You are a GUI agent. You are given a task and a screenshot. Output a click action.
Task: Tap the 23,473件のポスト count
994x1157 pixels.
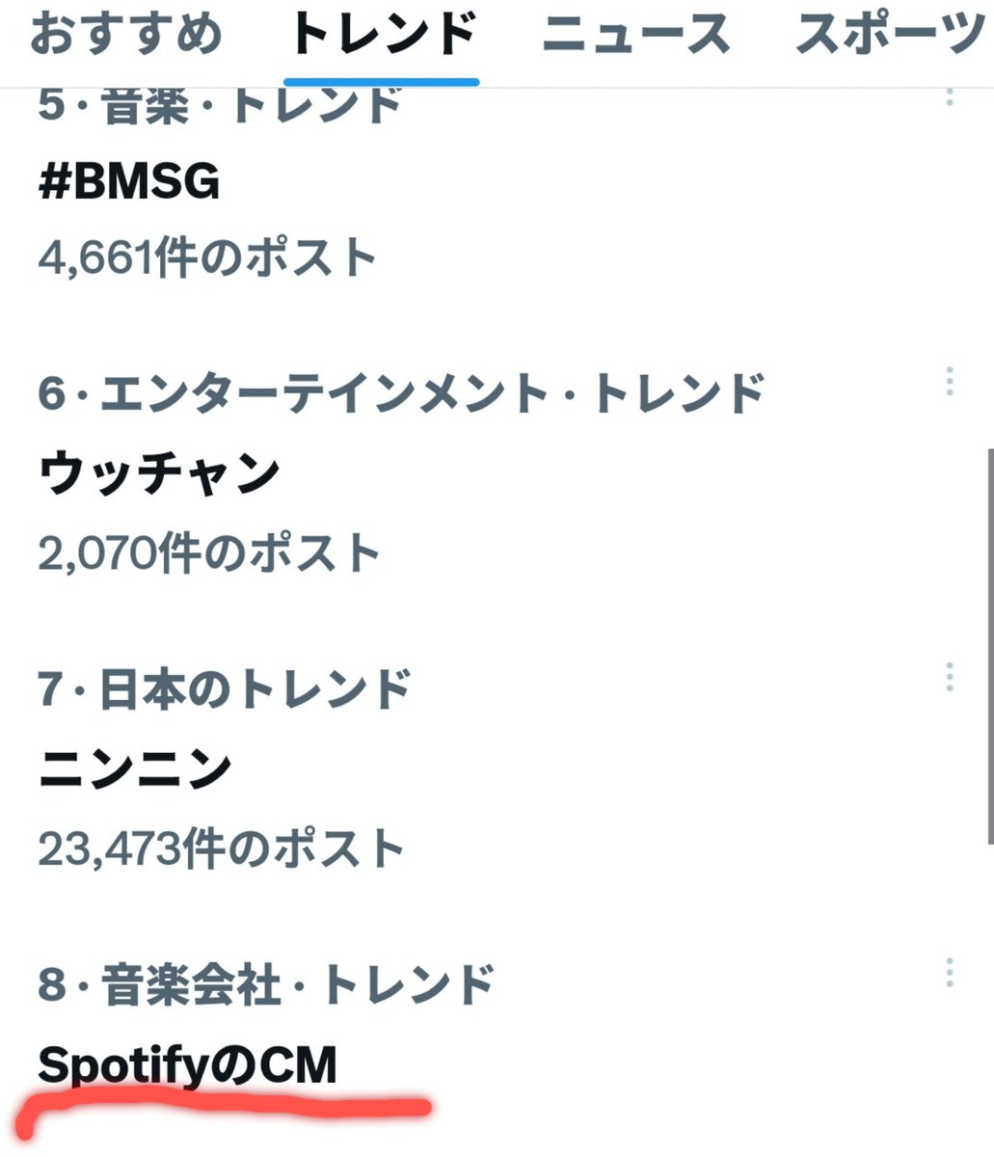221,849
